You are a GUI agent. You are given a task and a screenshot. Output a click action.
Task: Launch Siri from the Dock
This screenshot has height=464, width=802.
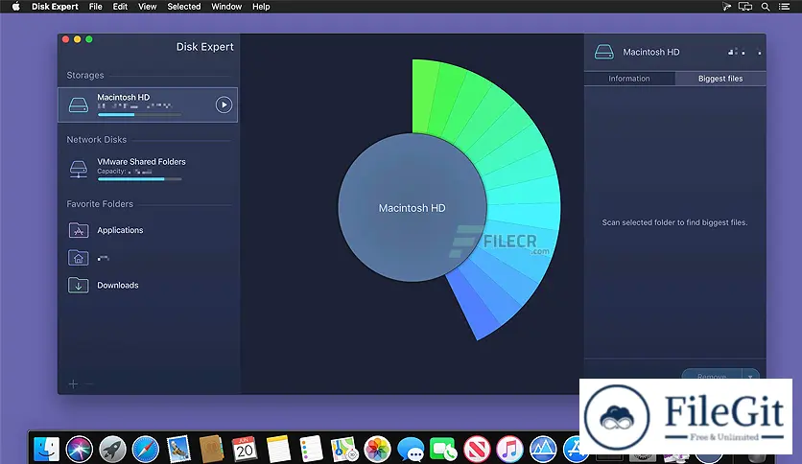pyautogui.click(x=80, y=450)
